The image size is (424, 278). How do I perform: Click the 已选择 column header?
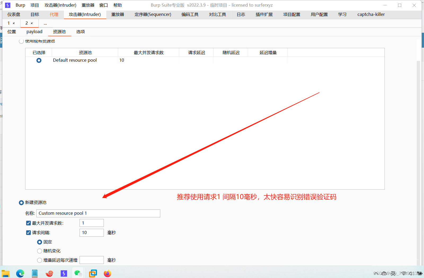click(39, 53)
